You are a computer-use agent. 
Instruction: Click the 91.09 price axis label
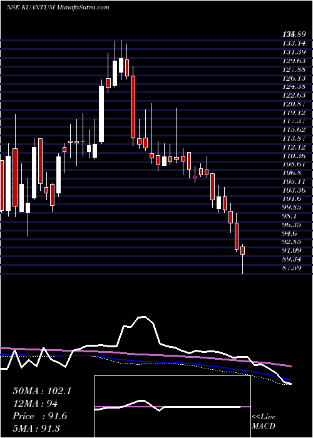coord(292,251)
